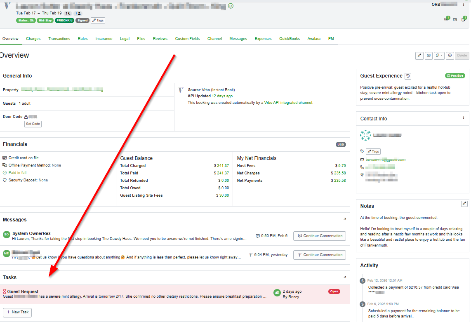Open Contact Info three-dot menu
The width and height of the screenshot is (471, 322).
coord(464,118)
